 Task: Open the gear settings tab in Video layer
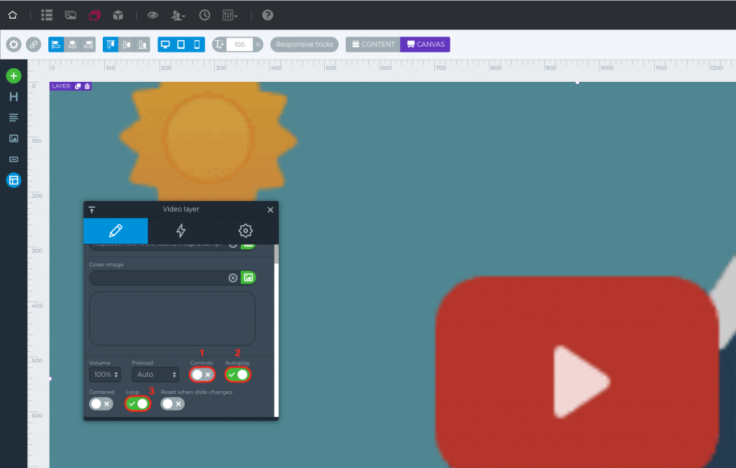coord(246,230)
